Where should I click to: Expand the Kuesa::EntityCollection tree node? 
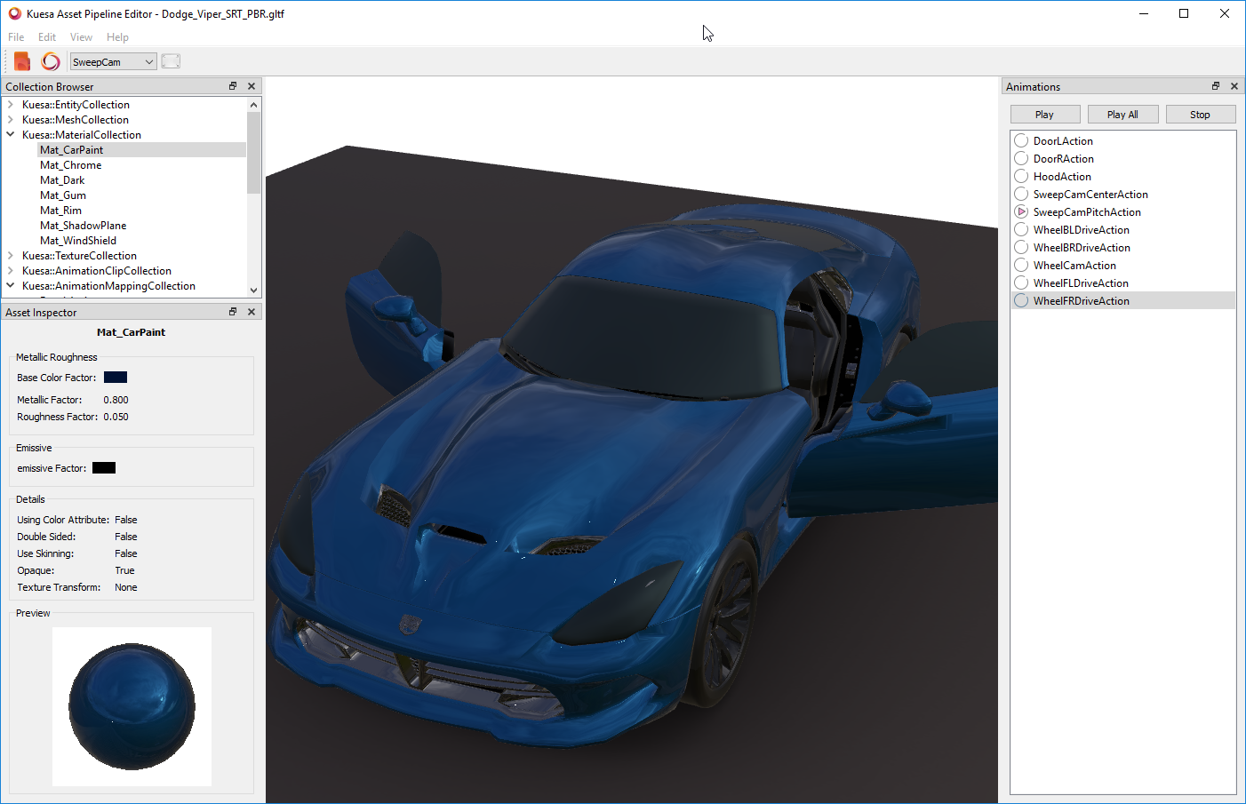click(11, 105)
